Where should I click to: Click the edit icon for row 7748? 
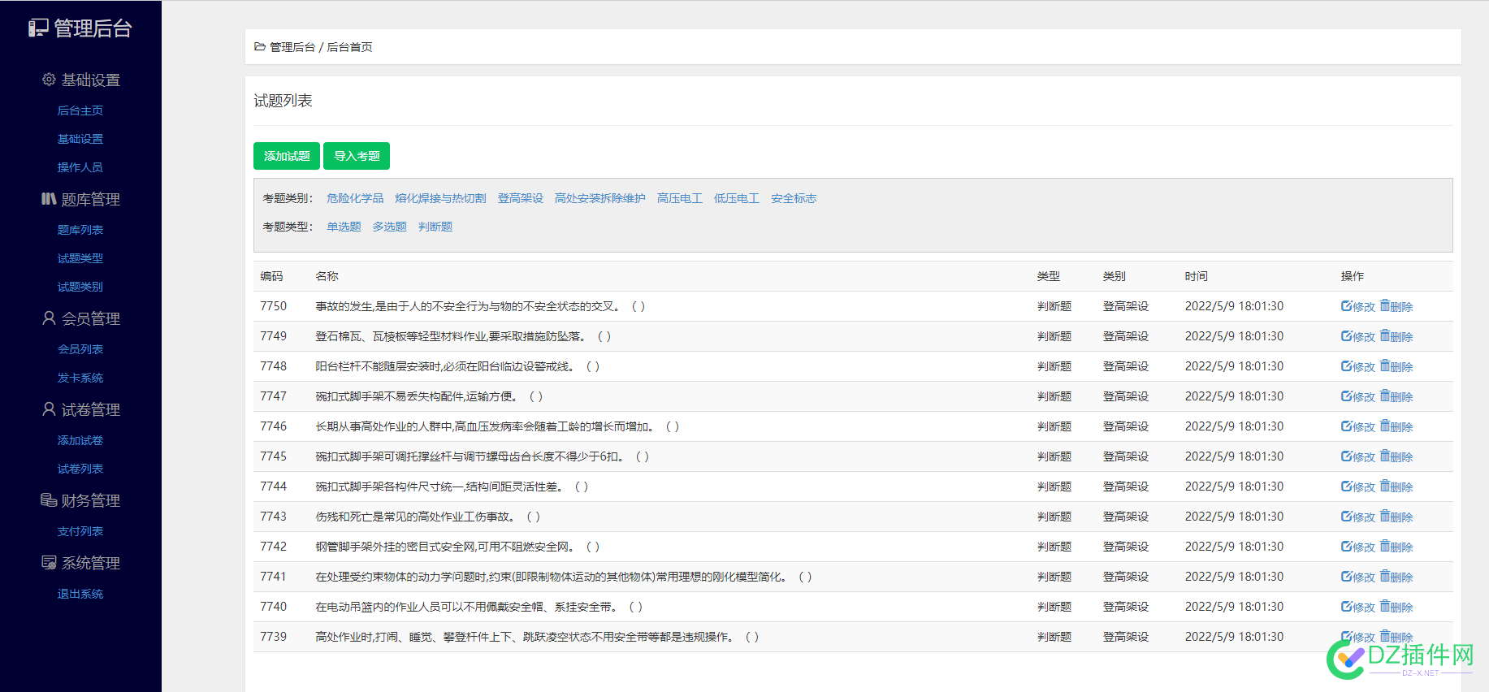point(1346,365)
